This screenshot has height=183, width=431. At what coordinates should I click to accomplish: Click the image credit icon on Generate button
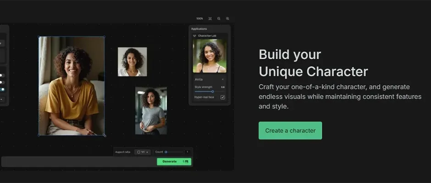pyautogui.click(x=187, y=161)
